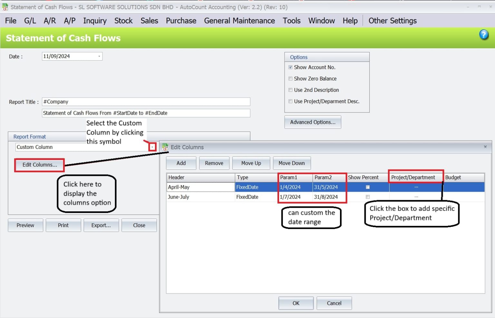The width and height of the screenshot is (495, 318).
Task: Click the ellipsis in April-May Project/Department cell
Action: [x=416, y=187]
